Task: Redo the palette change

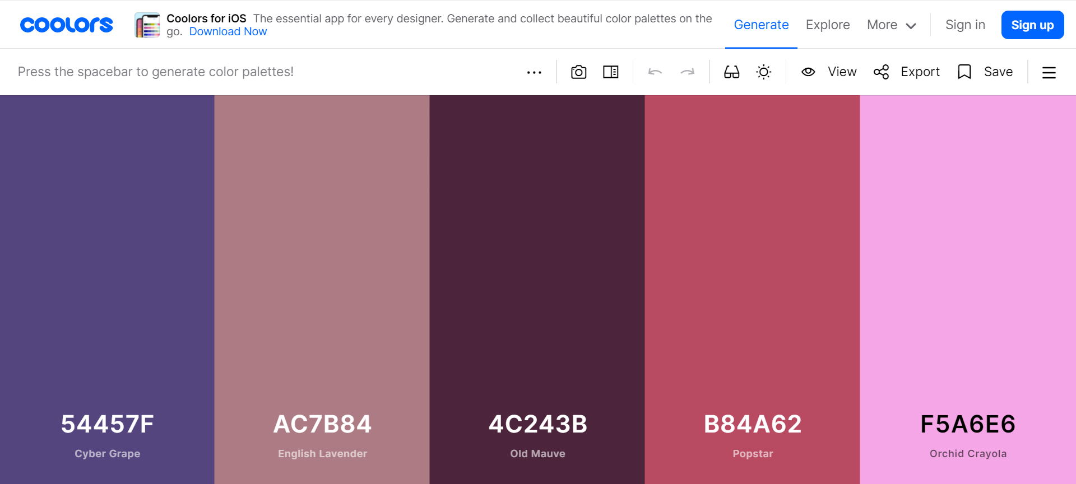Action: (x=688, y=72)
